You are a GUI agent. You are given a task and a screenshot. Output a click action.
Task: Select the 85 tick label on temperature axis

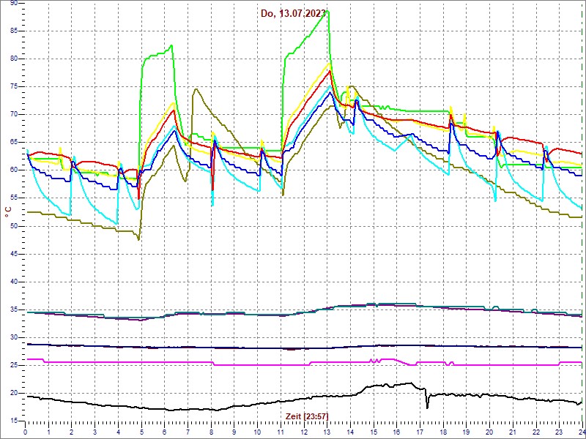pos(13,31)
